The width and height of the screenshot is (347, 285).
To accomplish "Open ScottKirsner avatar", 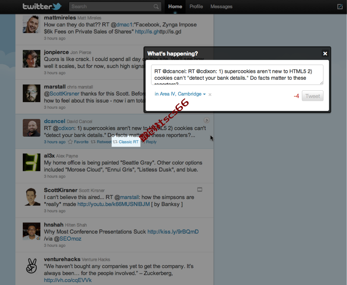I will click(x=32, y=197).
